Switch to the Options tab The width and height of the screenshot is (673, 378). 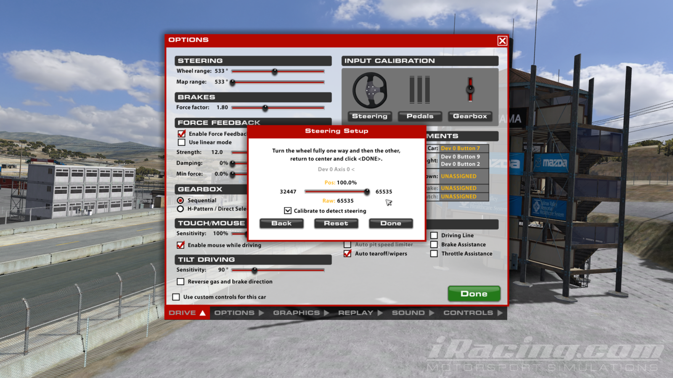pos(238,313)
